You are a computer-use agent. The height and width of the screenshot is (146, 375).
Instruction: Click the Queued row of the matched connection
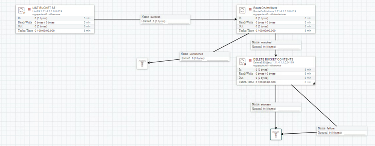[x=276, y=47]
